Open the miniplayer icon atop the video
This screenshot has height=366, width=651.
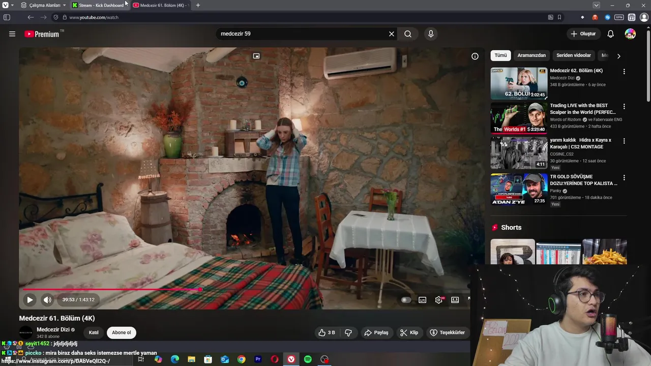point(256,56)
